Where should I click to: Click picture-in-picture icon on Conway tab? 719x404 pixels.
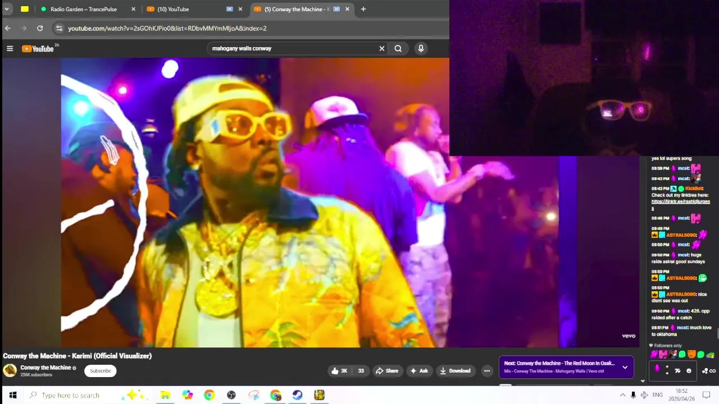[x=336, y=9]
